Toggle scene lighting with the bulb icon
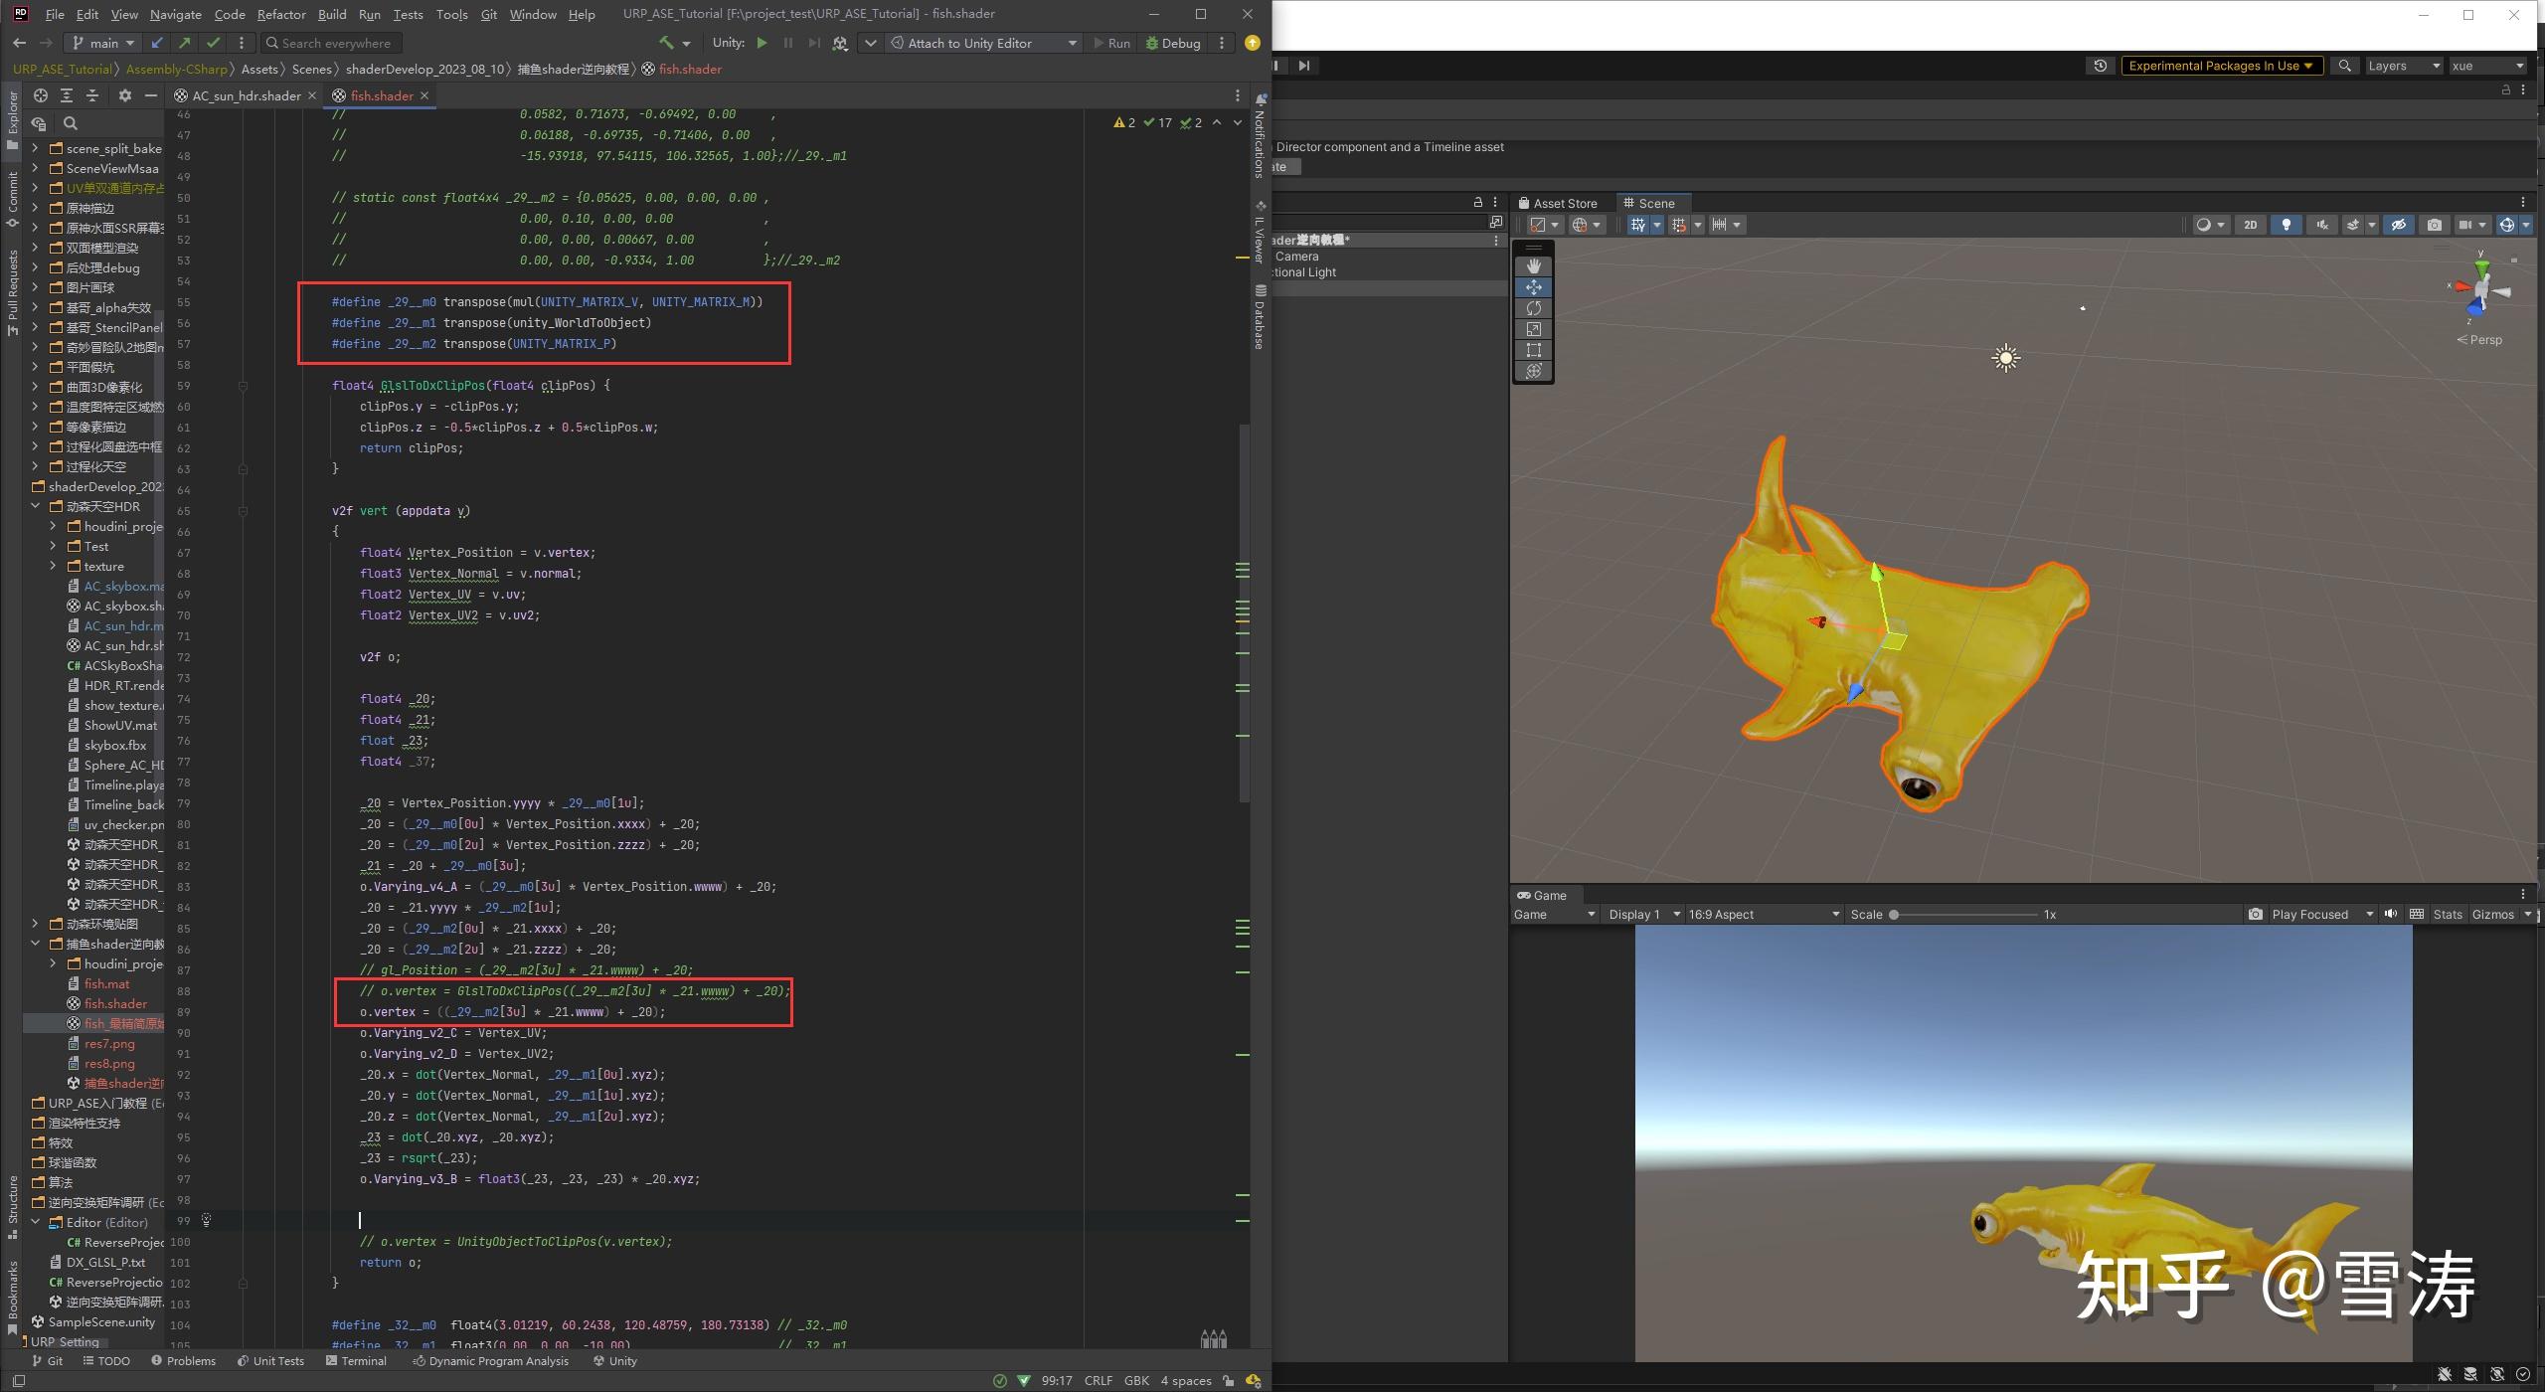The image size is (2545, 1392). pos(2286,225)
